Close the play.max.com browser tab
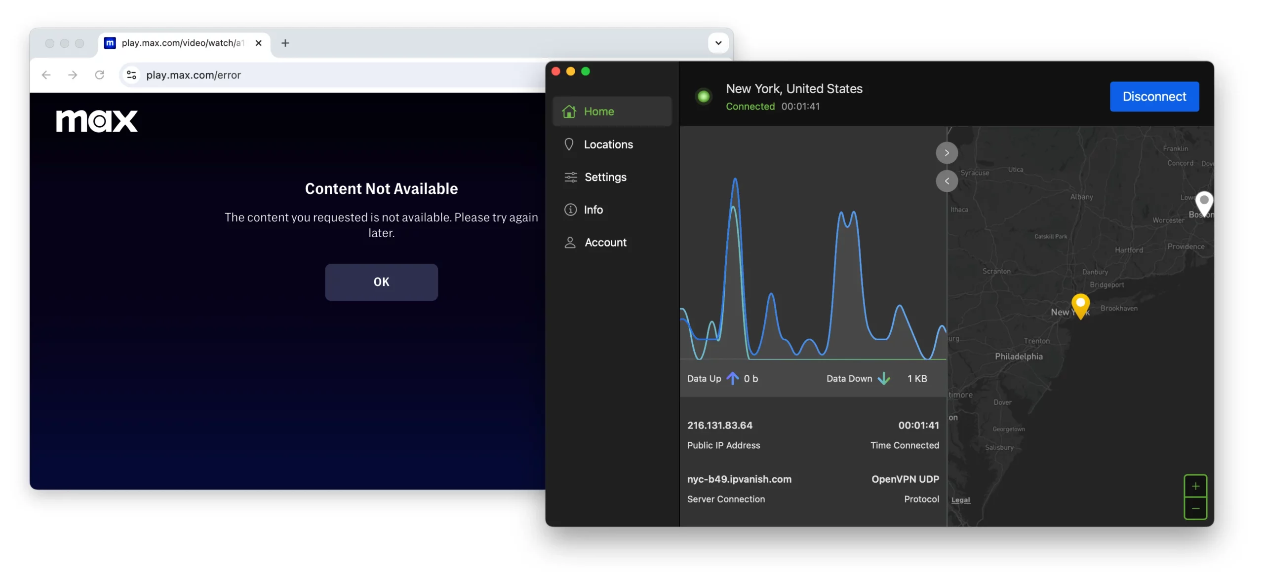1264x572 pixels. 258,43
